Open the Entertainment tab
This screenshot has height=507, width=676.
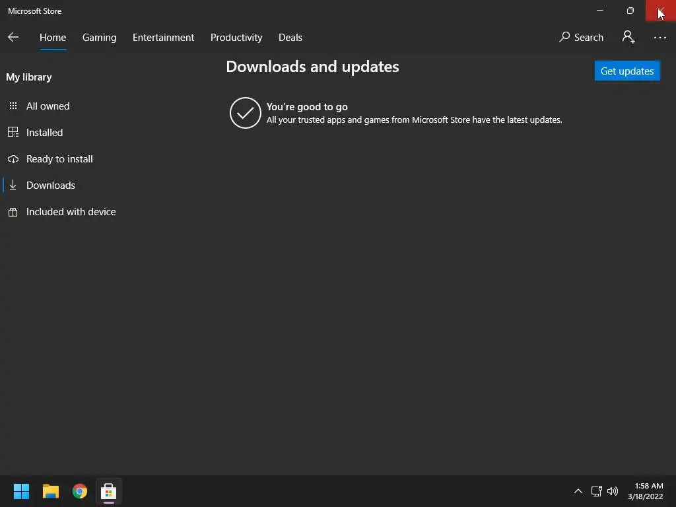(x=164, y=38)
